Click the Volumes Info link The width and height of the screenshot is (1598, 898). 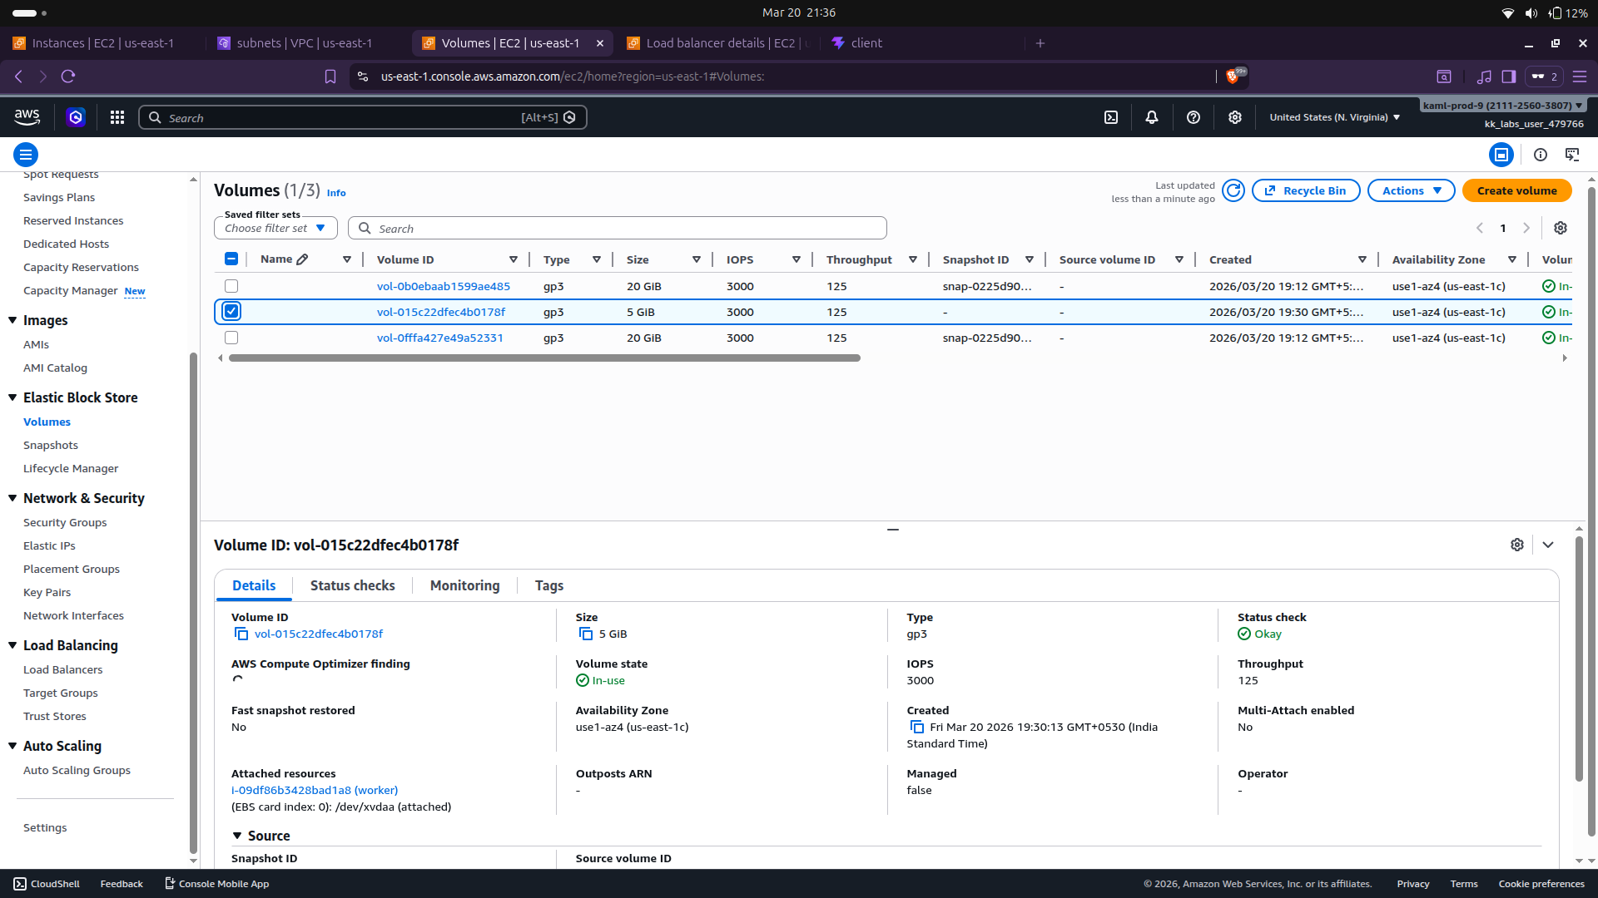coord(336,193)
